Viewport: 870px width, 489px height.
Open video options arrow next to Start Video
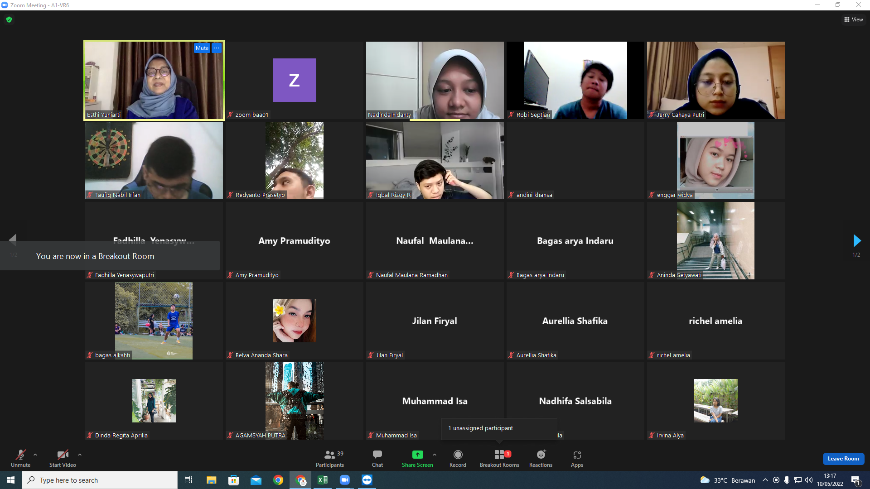click(x=80, y=455)
